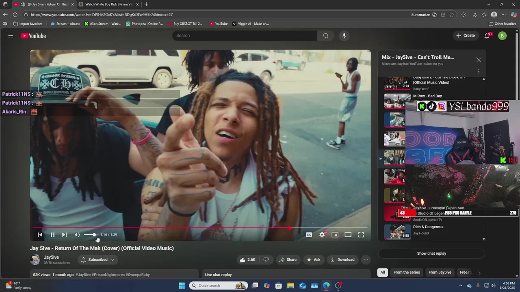Share the Jay 5ive video
The image size is (520, 292).
tap(288, 260)
